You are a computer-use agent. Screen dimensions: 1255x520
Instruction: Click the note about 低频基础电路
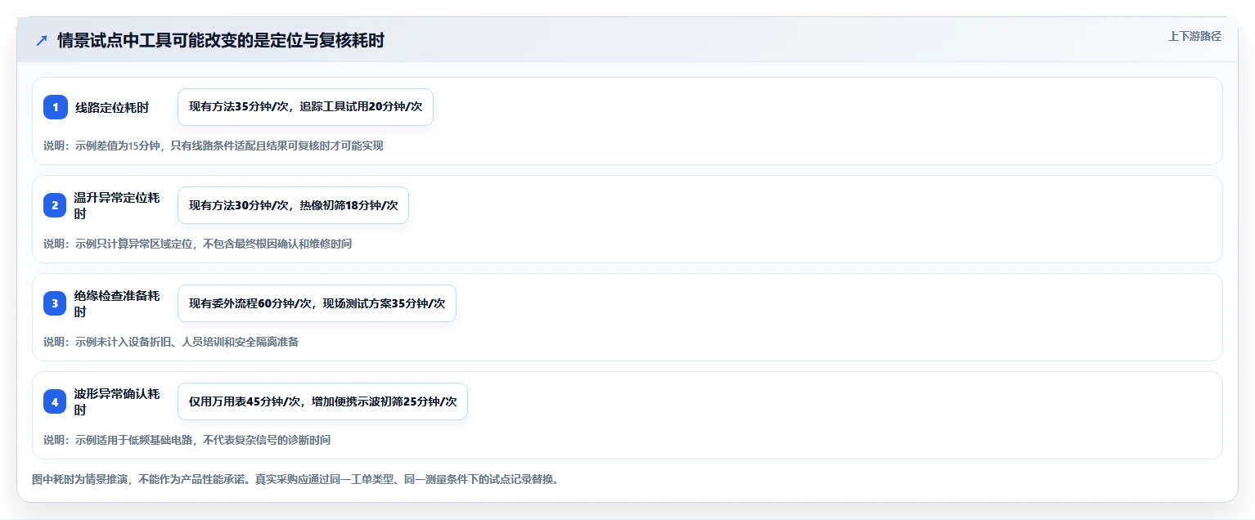[187, 440]
